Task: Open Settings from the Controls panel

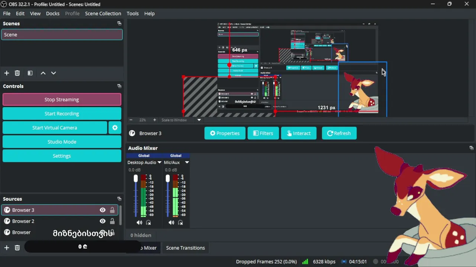Action: click(62, 156)
